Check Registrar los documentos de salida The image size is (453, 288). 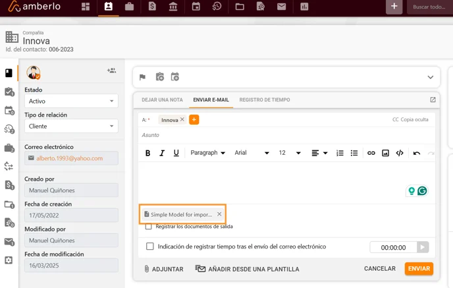coord(148,227)
